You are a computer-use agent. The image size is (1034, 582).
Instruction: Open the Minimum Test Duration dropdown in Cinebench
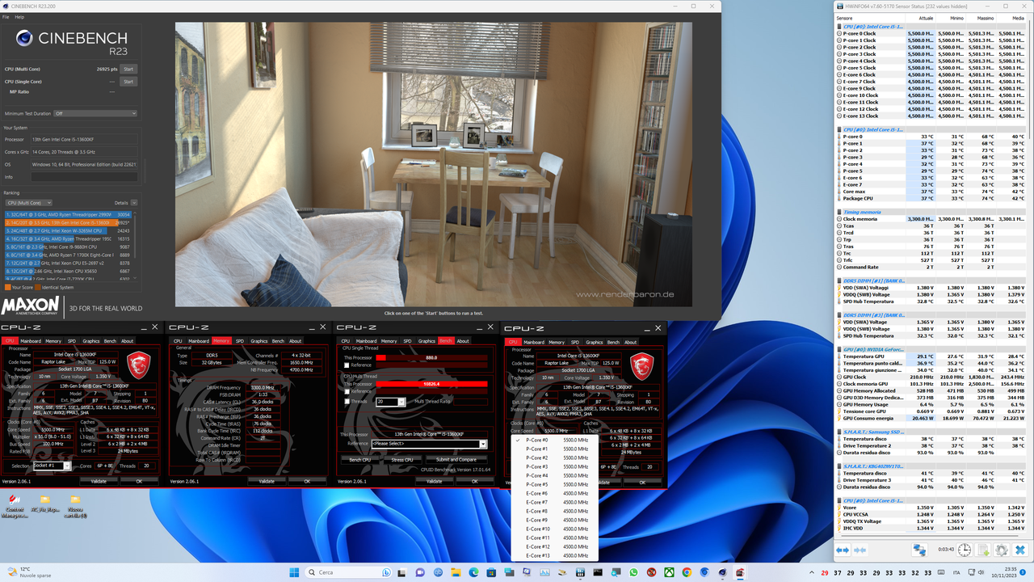click(x=95, y=113)
